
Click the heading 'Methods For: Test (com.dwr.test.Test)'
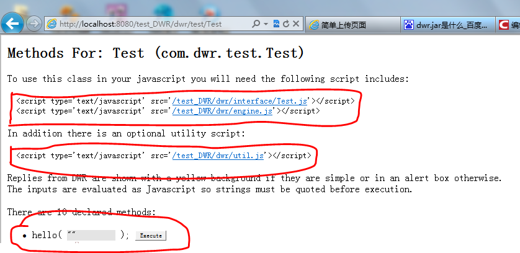point(156,53)
